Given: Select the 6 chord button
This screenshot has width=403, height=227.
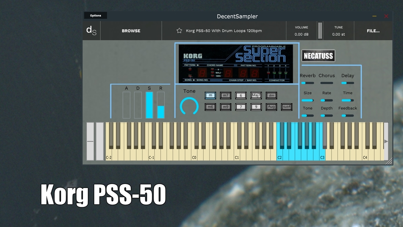Looking at the screenshot, I should pos(241,95).
